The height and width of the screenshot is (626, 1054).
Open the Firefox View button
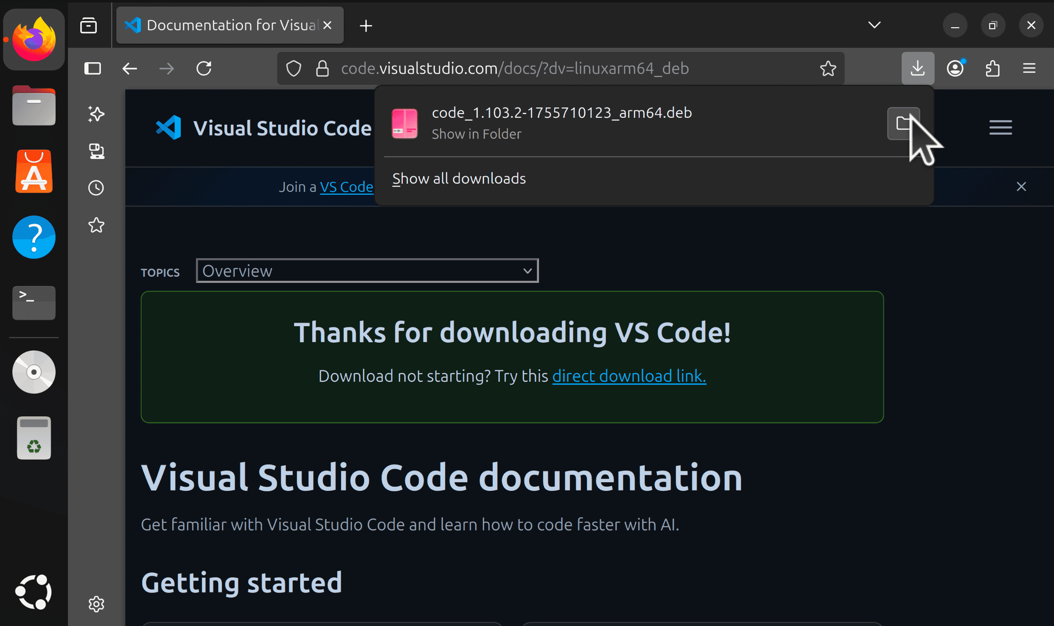89,26
